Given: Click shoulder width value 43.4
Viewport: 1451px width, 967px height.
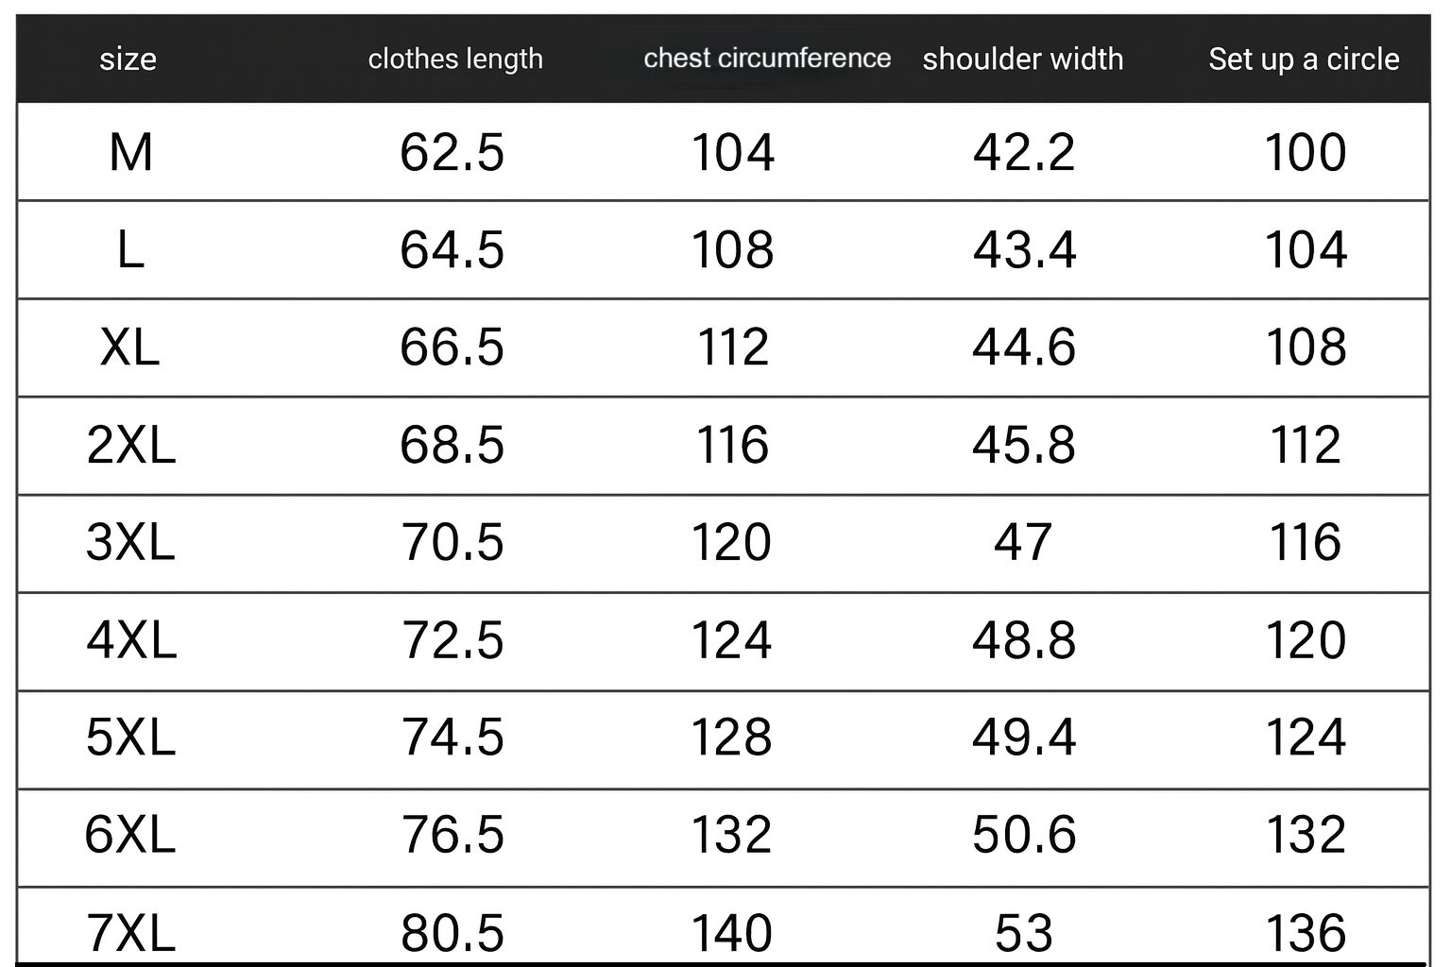Looking at the screenshot, I should coord(1024,250).
